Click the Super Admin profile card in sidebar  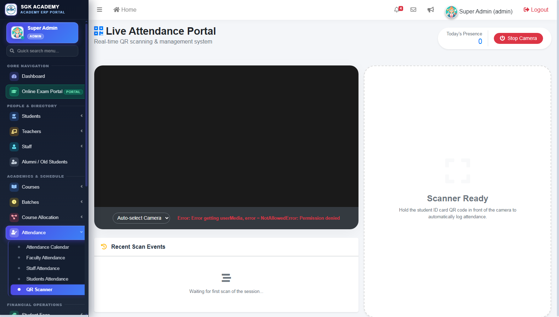pos(42,33)
